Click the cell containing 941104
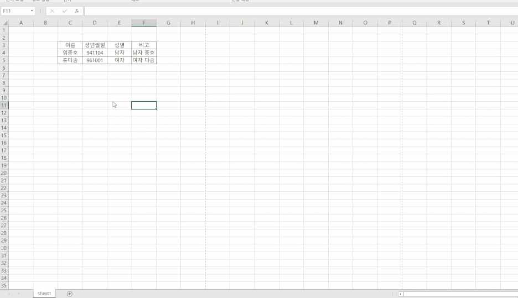Screen dimensions: 518x298 pos(95,53)
